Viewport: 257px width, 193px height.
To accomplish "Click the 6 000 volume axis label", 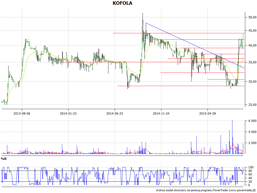I will (252, 121).
